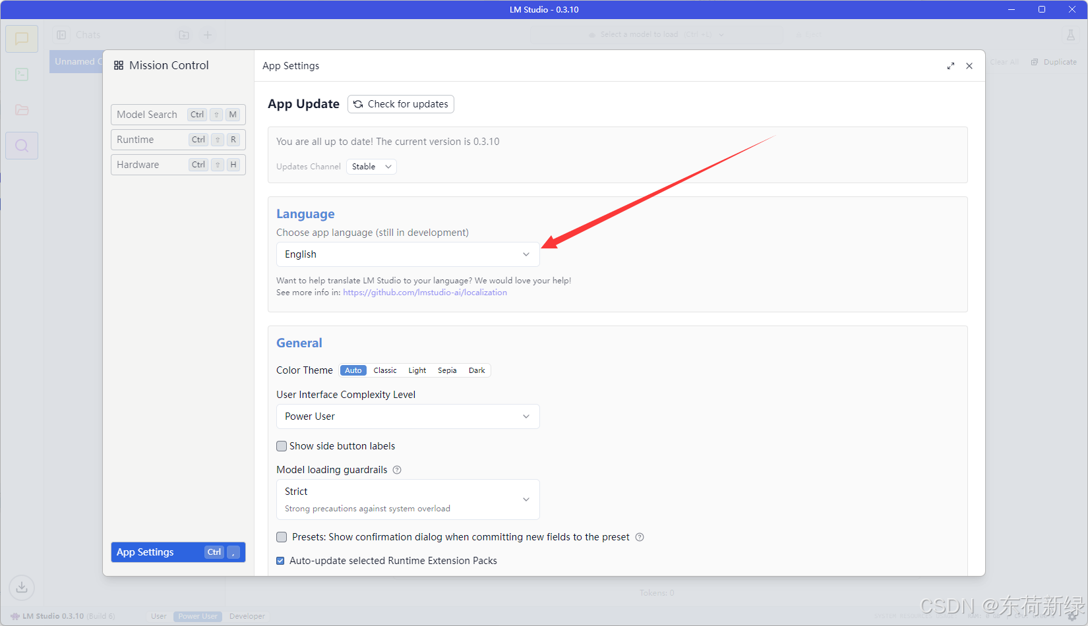Click the Tokens: 0 counter

(657, 593)
